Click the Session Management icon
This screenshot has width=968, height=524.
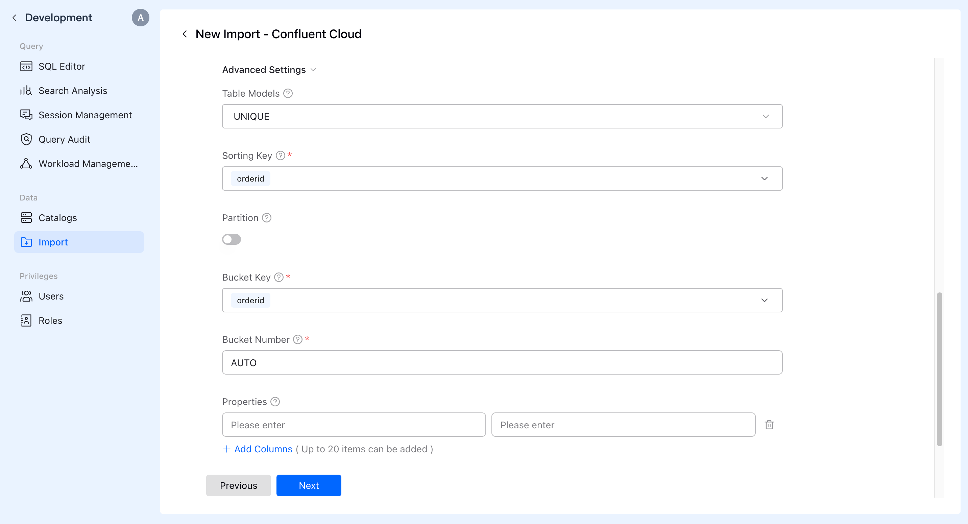(x=26, y=115)
